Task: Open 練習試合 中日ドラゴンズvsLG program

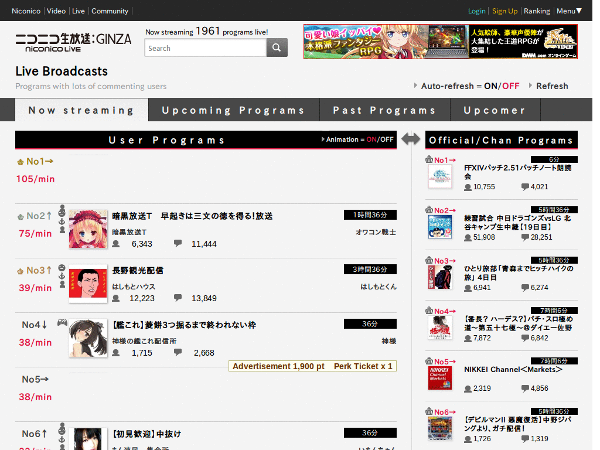Action: point(518,222)
